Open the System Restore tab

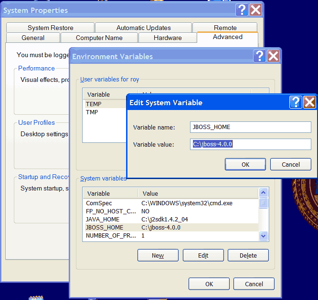(50, 28)
